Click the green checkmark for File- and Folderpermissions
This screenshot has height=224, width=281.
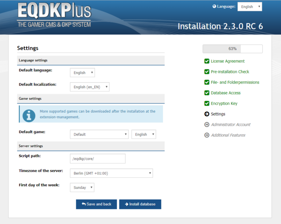tap(207, 82)
